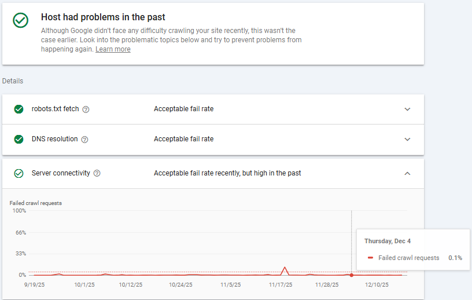Click the 33% y-axis label

pos(21,254)
